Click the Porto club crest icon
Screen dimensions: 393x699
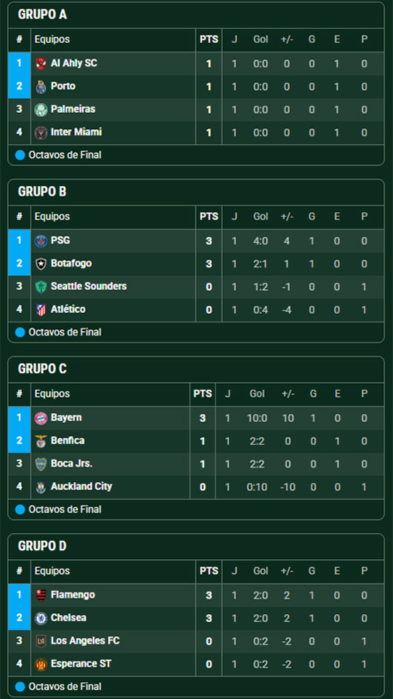pos(41,87)
